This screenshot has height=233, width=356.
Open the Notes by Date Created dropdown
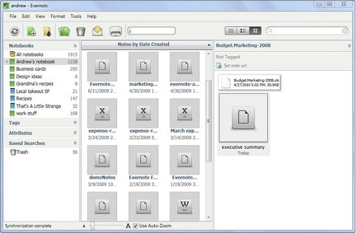point(208,45)
